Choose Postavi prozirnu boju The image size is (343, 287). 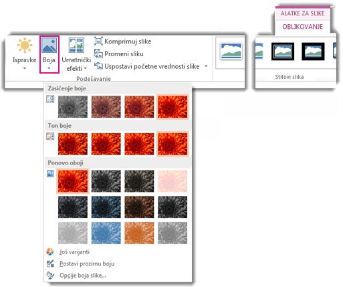(x=87, y=264)
